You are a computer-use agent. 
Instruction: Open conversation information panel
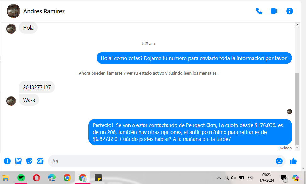tap(290, 11)
